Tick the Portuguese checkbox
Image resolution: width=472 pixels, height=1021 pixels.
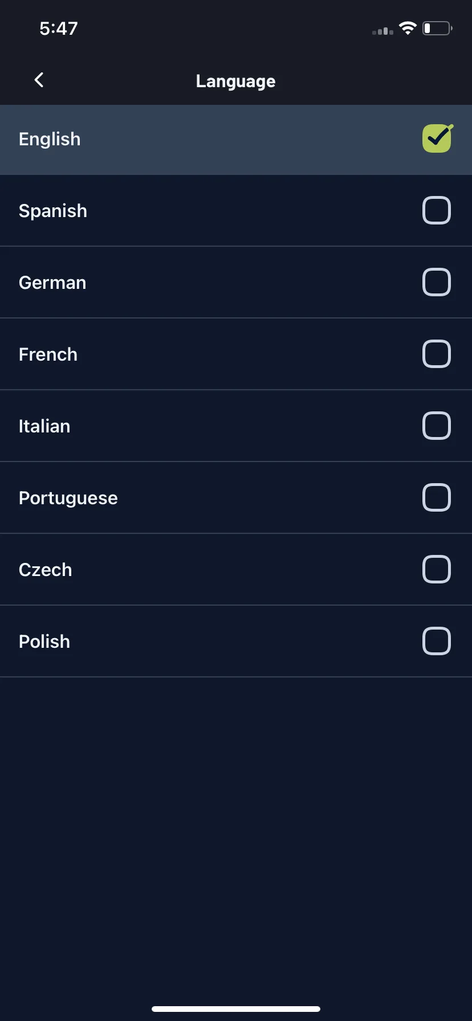[x=437, y=497]
